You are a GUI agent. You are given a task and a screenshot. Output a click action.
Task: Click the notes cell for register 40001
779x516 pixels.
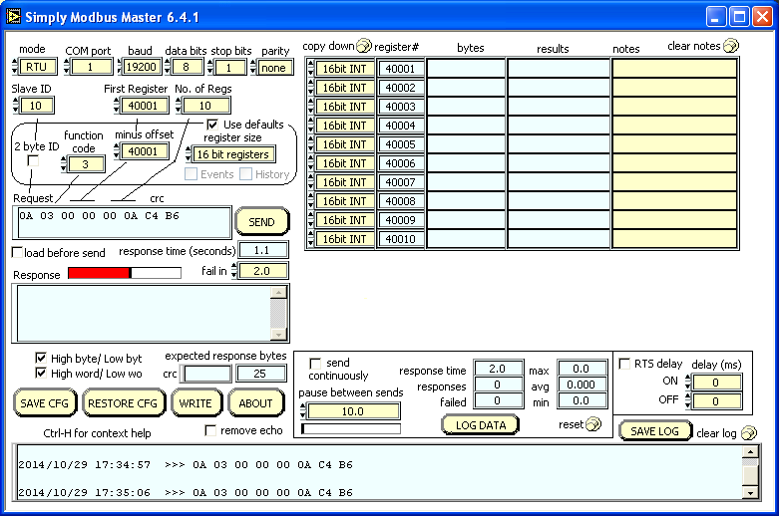(x=674, y=69)
